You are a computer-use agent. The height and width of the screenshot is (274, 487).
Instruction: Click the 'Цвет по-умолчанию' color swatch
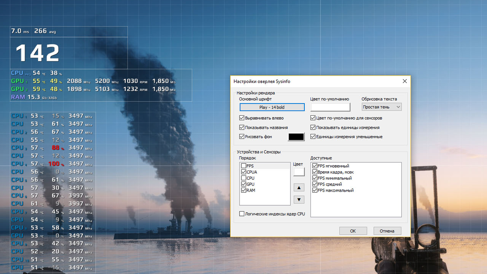click(x=330, y=107)
